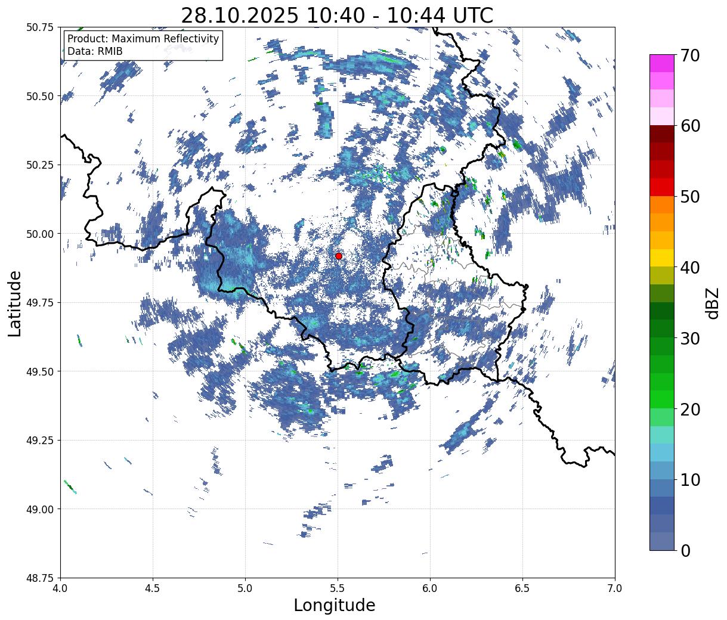Click the colorbar tick label 70
The width and height of the screenshot is (727, 620).
[689, 55]
